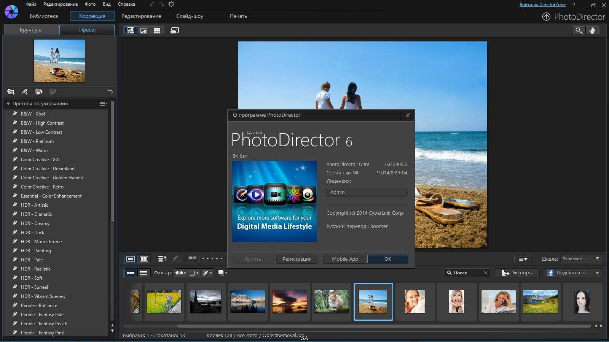609x342 pixels.
Task: Switch to viewer only mode
Action: tap(143, 30)
